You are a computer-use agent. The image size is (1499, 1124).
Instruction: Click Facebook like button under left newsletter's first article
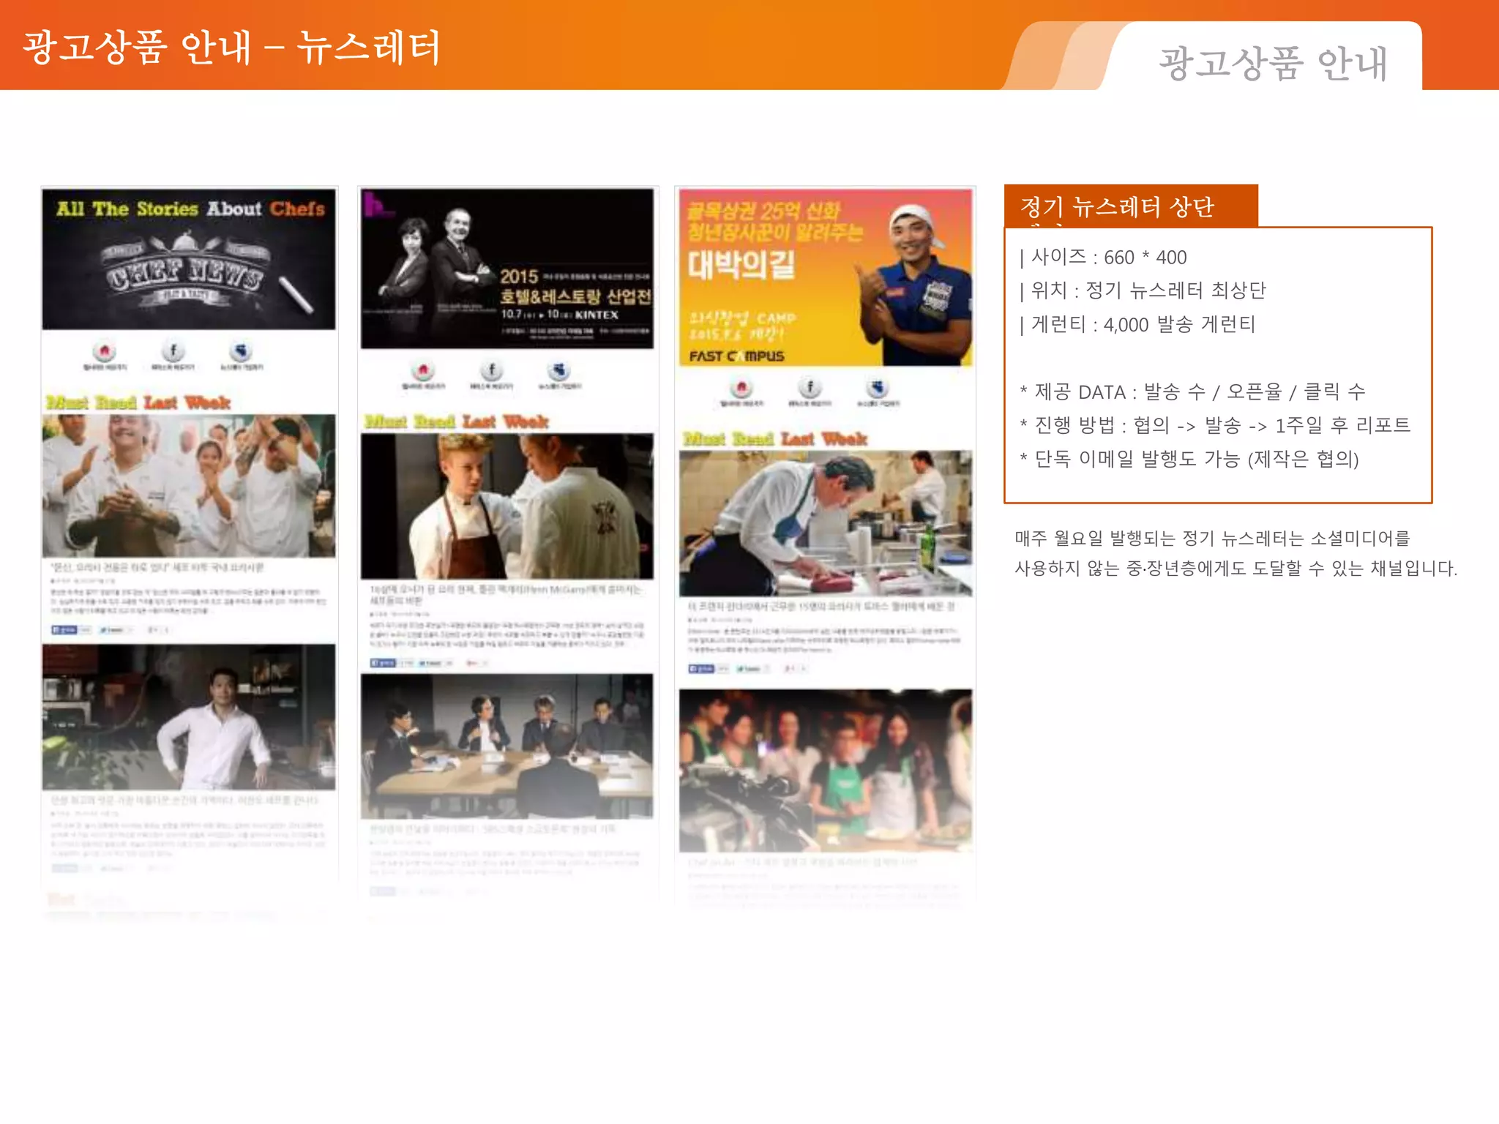(64, 629)
